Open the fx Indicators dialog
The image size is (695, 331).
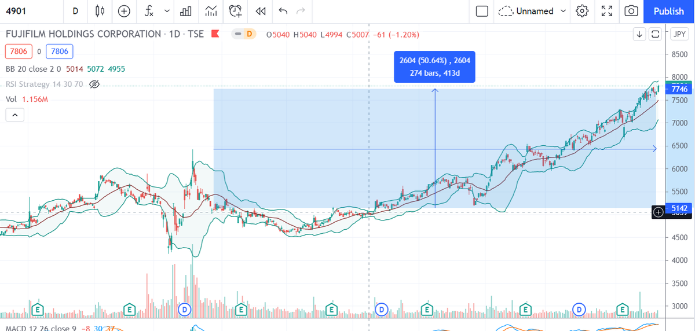[x=149, y=11]
